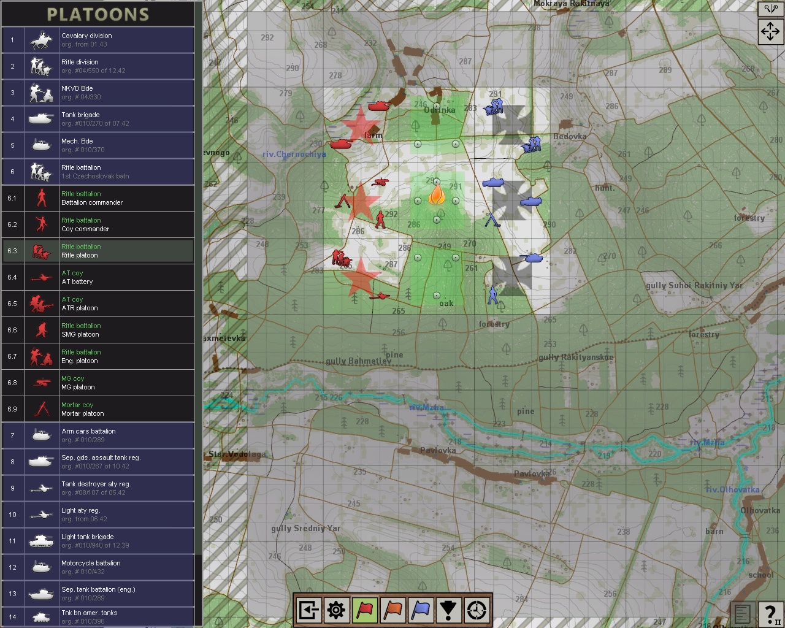Select the four-arrow map pan control
Image resolution: width=785 pixels, height=628 pixels.
pos(770,31)
